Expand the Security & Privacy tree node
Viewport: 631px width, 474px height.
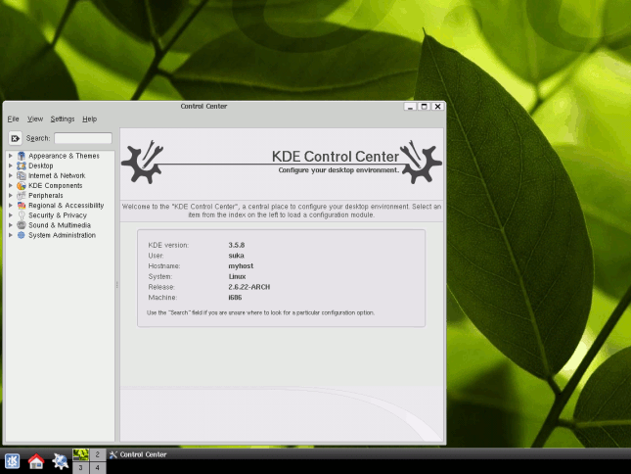tap(11, 215)
